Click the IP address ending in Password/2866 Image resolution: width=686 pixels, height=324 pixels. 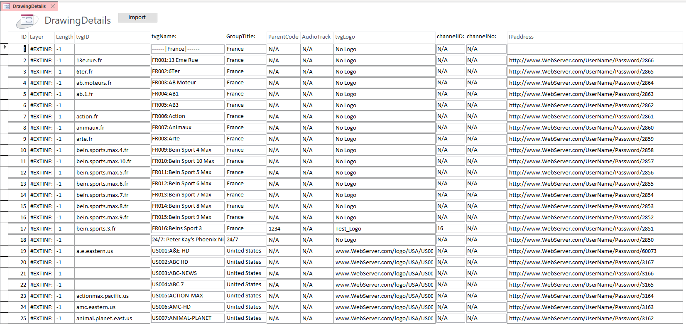(x=595, y=60)
